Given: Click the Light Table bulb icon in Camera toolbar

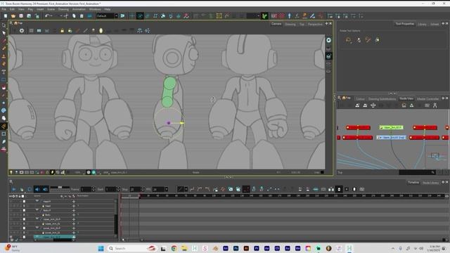Looking at the screenshot, I should click(x=101, y=31).
